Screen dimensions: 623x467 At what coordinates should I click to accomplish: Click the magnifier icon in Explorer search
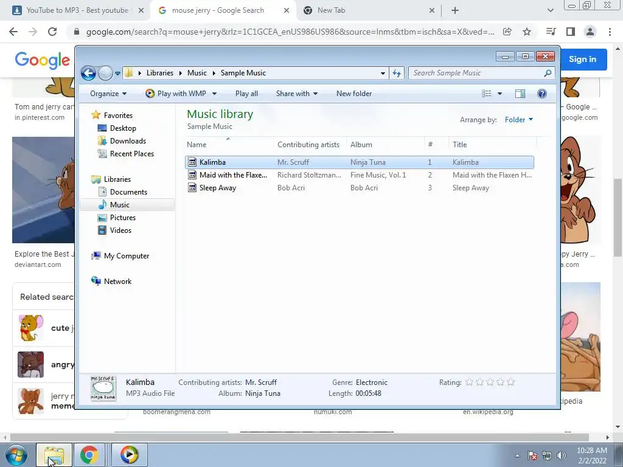(548, 73)
